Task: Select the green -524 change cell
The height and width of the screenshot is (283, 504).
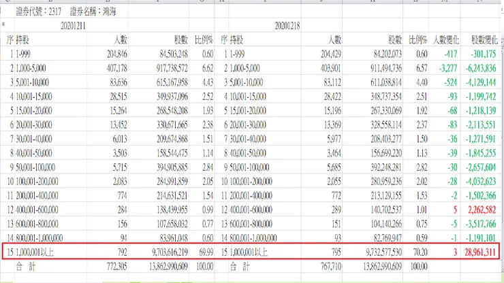Action: [x=451, y=82]
